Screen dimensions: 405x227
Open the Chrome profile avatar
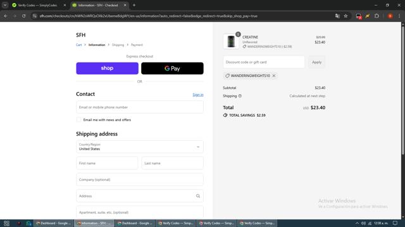390,16
